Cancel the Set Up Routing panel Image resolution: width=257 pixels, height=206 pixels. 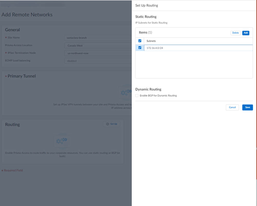232,107
